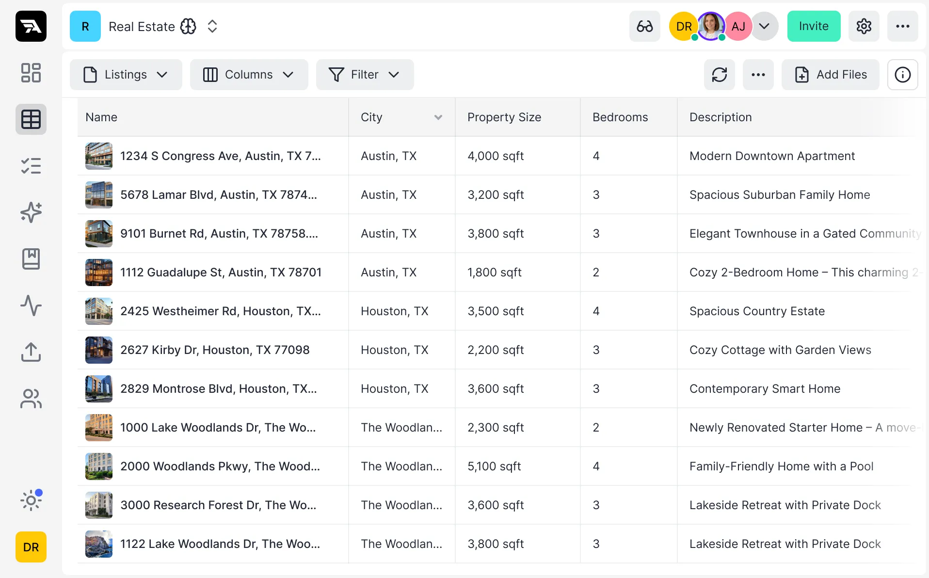929x578 pixels.
Task: Click the thumbnail for 1234 S Congress Ave
Action: coord(98,156)
